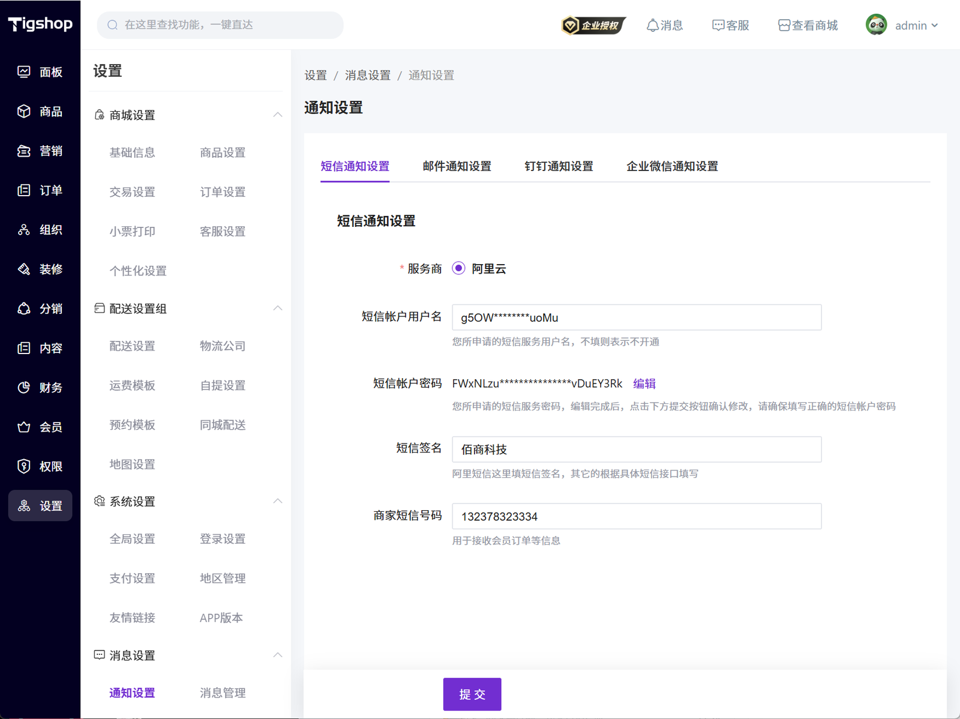Image resolution: width=960 pixels, height=719 pixels.
Task: Open the 订单 orders icon
Action: click(24, 191)
